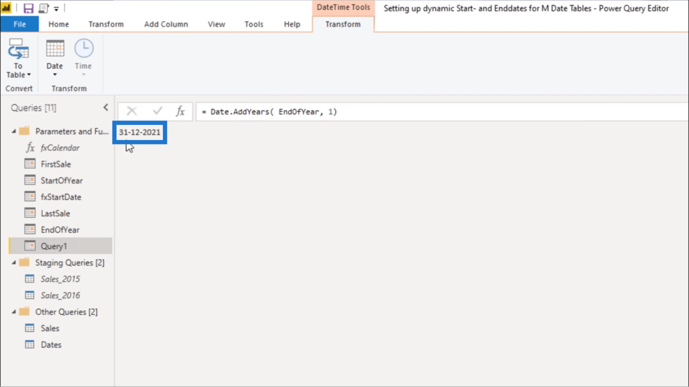Click the Time clock icon

84,49
